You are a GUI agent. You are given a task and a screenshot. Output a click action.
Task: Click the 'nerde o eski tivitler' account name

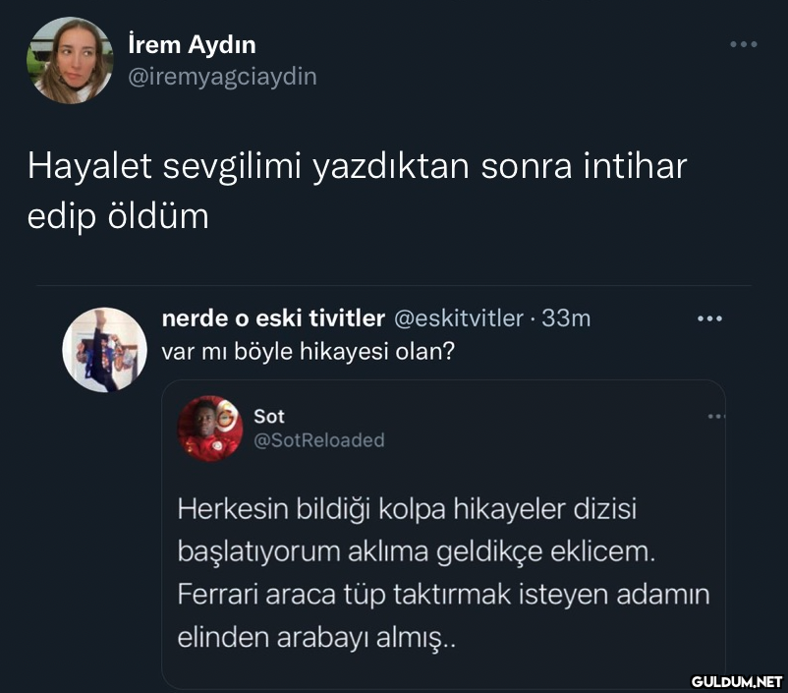tap(272, 318)
